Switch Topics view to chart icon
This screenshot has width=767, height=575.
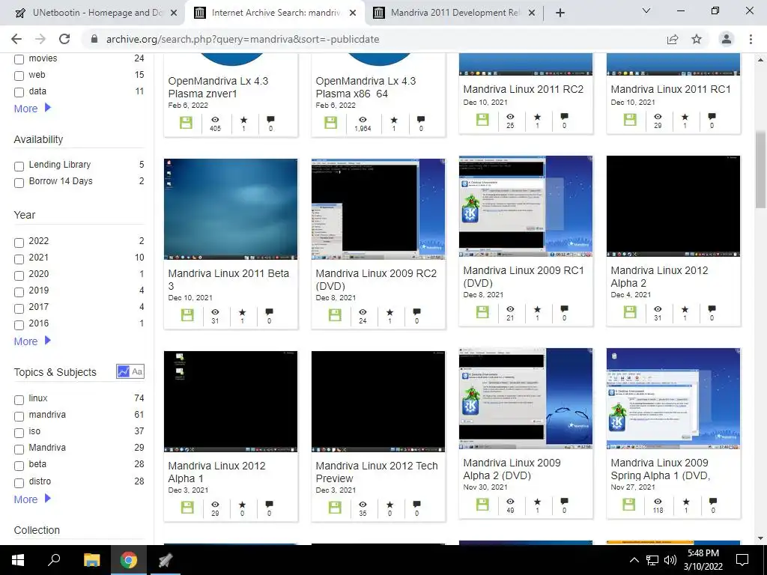click(123, 371)
